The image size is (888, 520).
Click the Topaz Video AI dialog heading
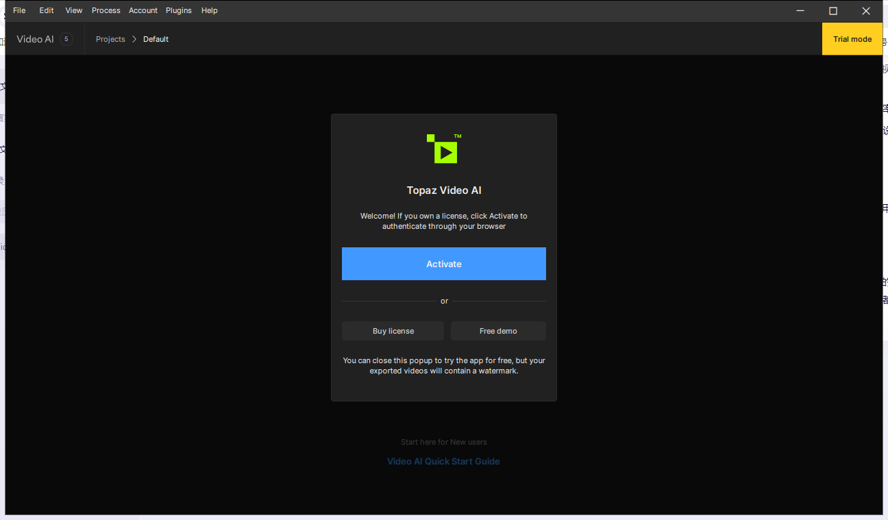click(x=444, y=190)
